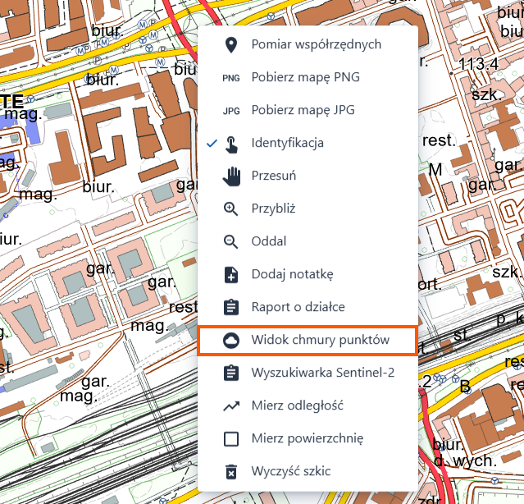Open Raport o działce
The width and height of the screenshot is (524, 504).
click(308, 307)
